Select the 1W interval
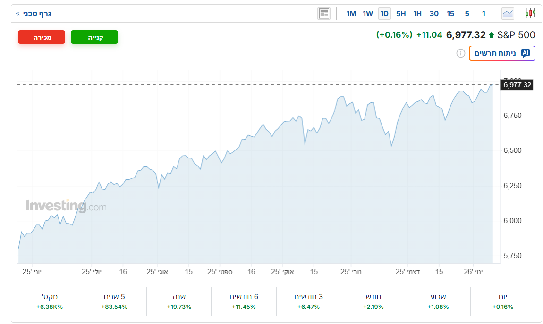Screen dimensions: 543x324 368,14
